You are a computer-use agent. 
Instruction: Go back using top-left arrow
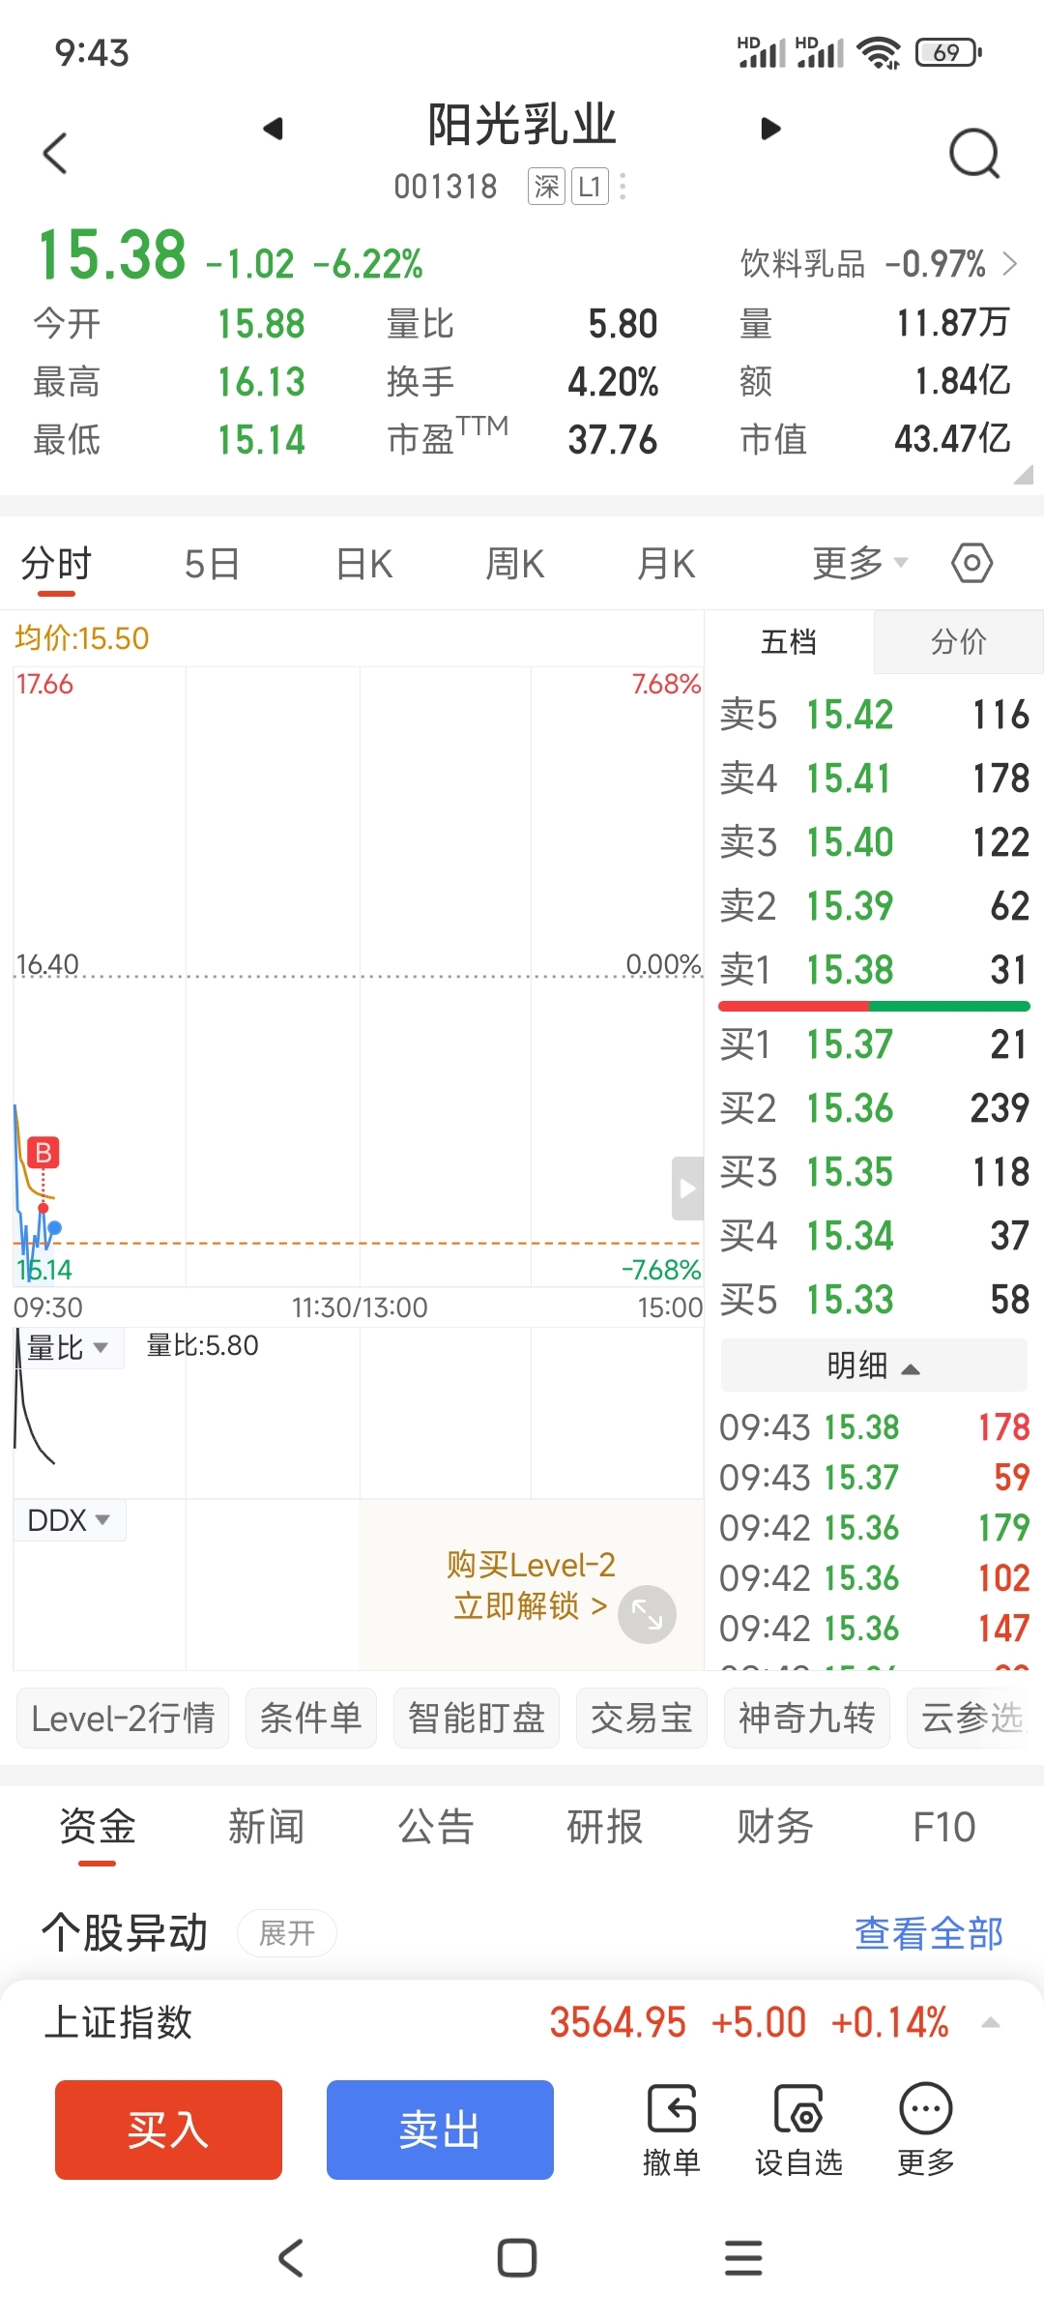[x=56, y=153]
